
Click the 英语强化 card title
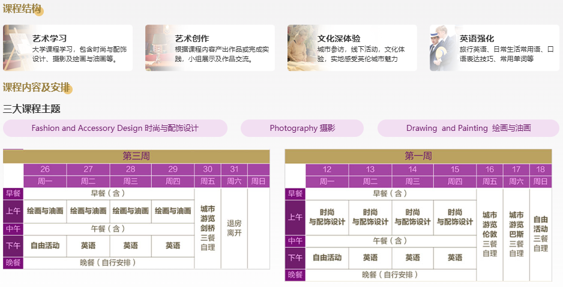pyautogui.click(x=477, y=38)
